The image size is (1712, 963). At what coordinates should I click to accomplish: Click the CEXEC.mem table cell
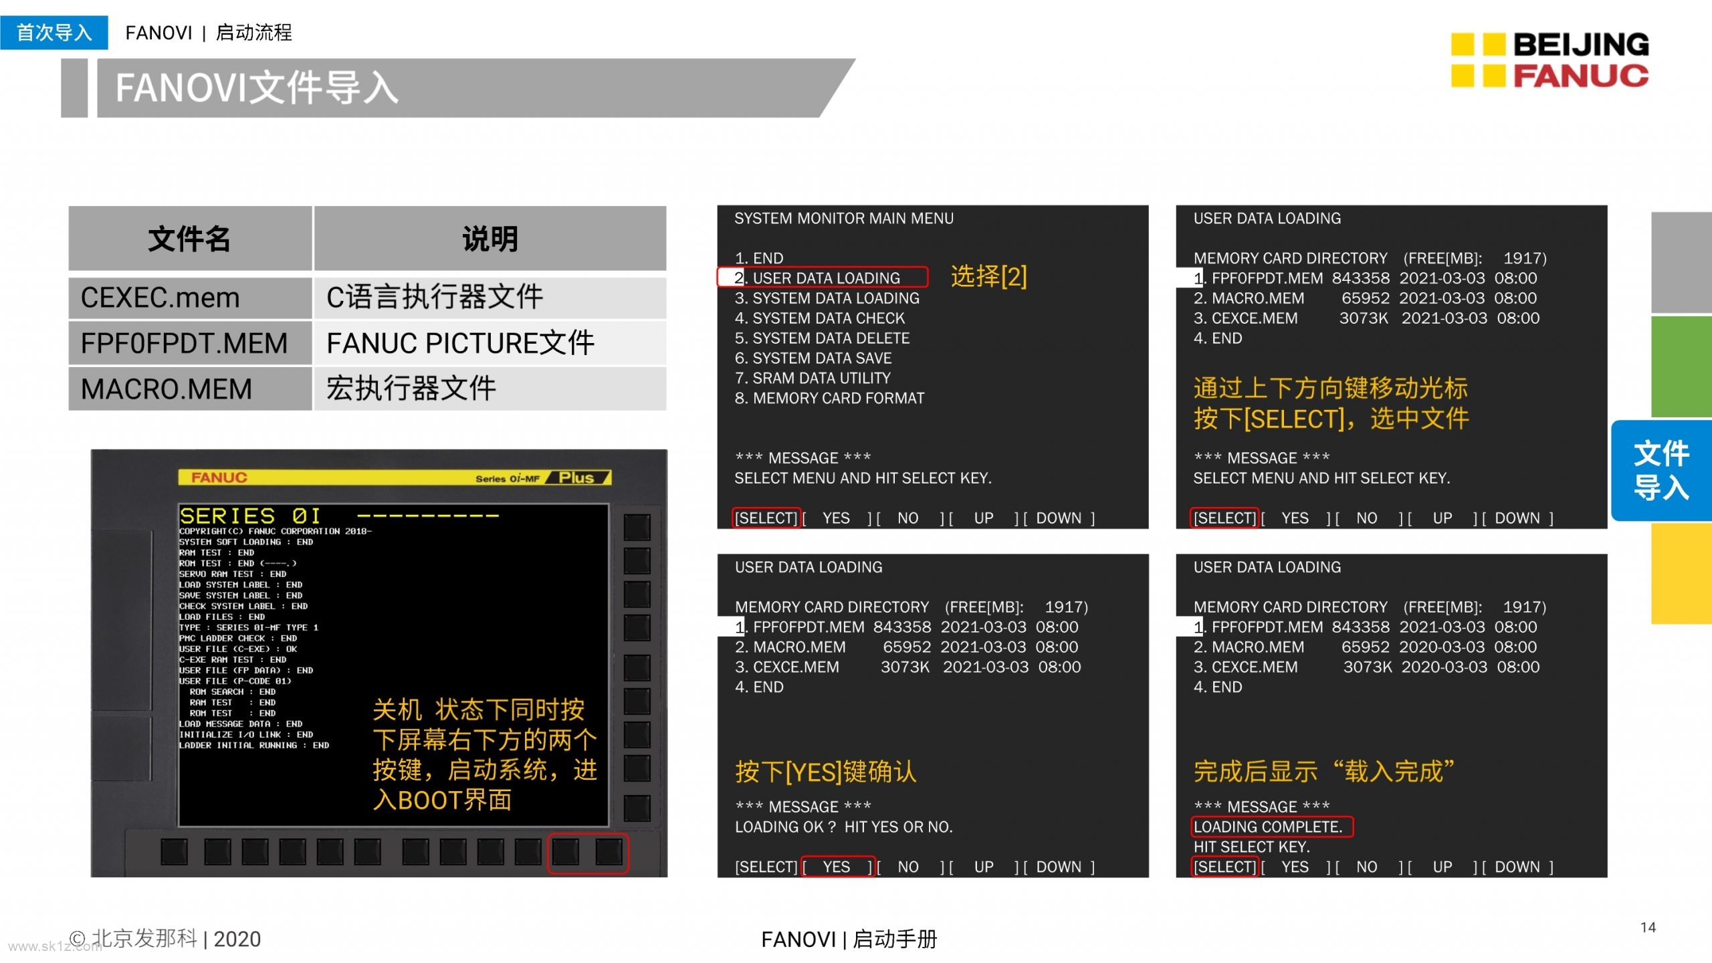point(190,298)
